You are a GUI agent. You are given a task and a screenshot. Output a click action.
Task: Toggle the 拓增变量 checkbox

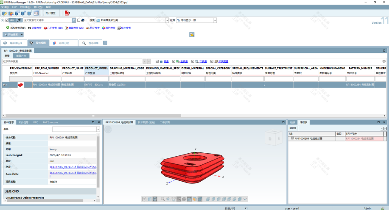coord(212,61)
